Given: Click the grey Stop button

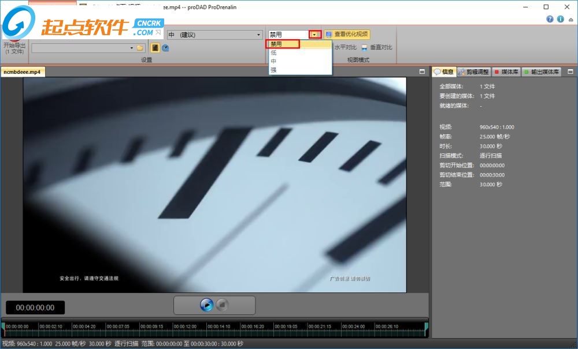Looking at the screenshot, I should (x=222, y=305).
